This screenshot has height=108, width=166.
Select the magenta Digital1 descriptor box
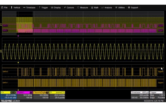coord(25,95)
